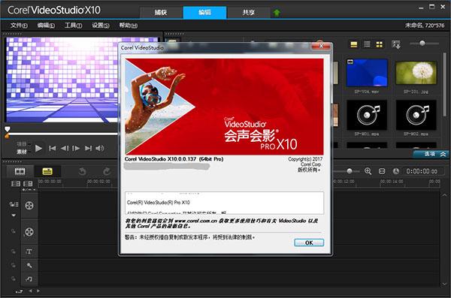Click the Voice track microphone icon
Viewport: 451px width, 298px height.
pyautogui.click(x=29, y=265)
